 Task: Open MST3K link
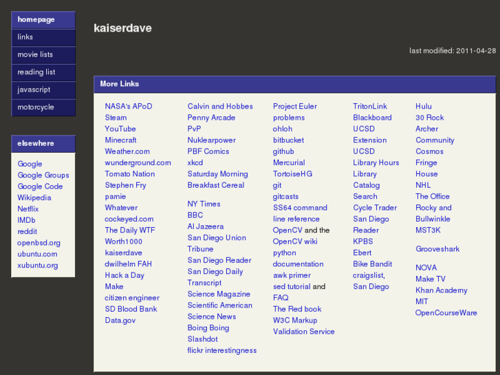pos(428,230)
